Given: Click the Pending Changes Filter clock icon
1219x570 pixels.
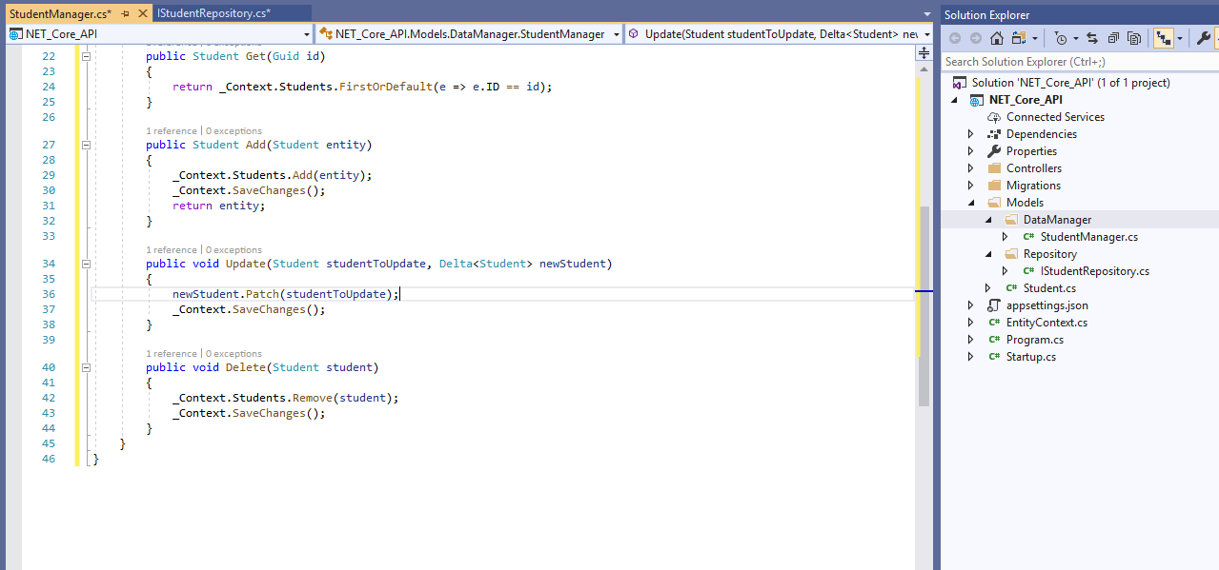Looking at the screenshot, I should [x=1061, y=37].
